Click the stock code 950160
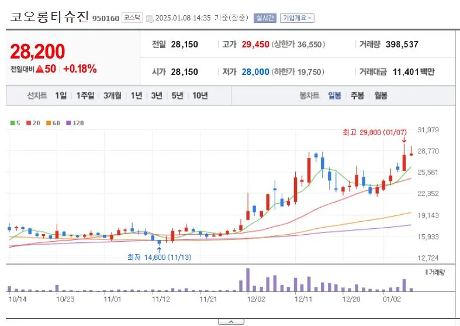The image size is (460, 326). coord(106,19)
